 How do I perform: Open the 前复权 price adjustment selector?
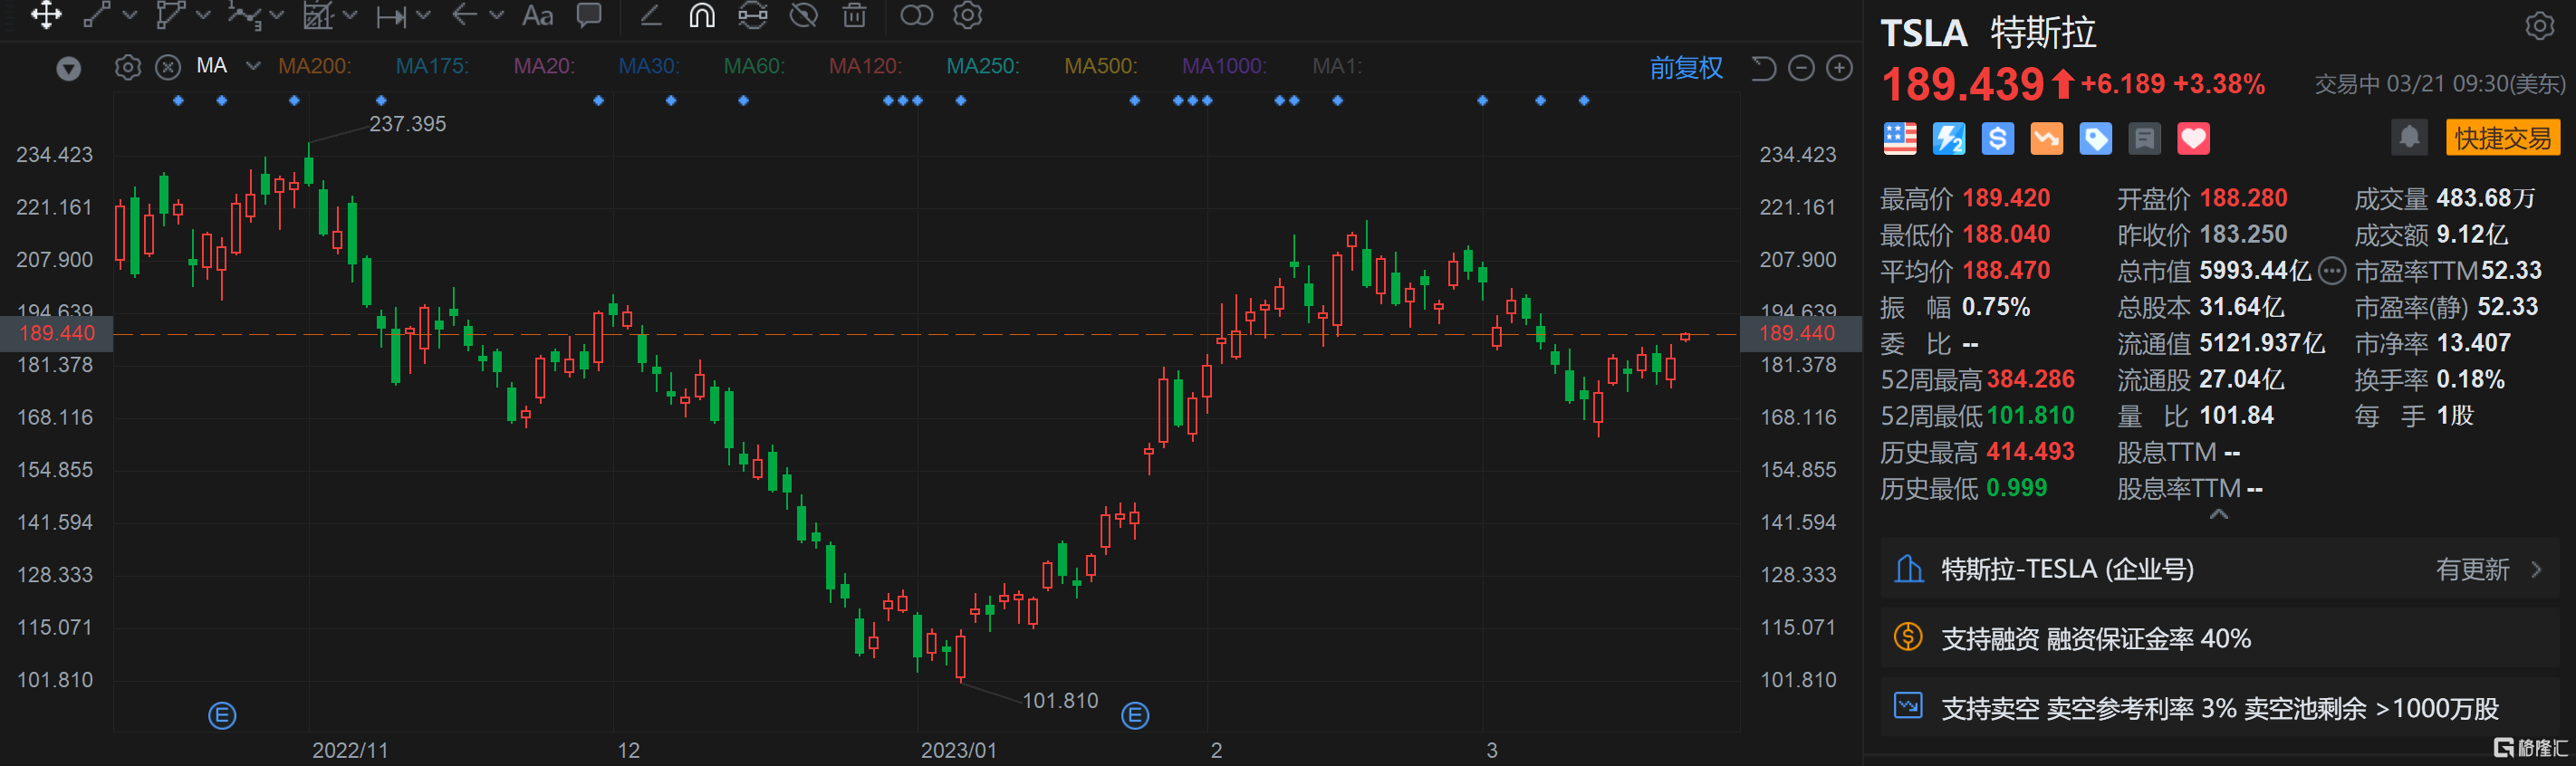(x=1686, y=68)
